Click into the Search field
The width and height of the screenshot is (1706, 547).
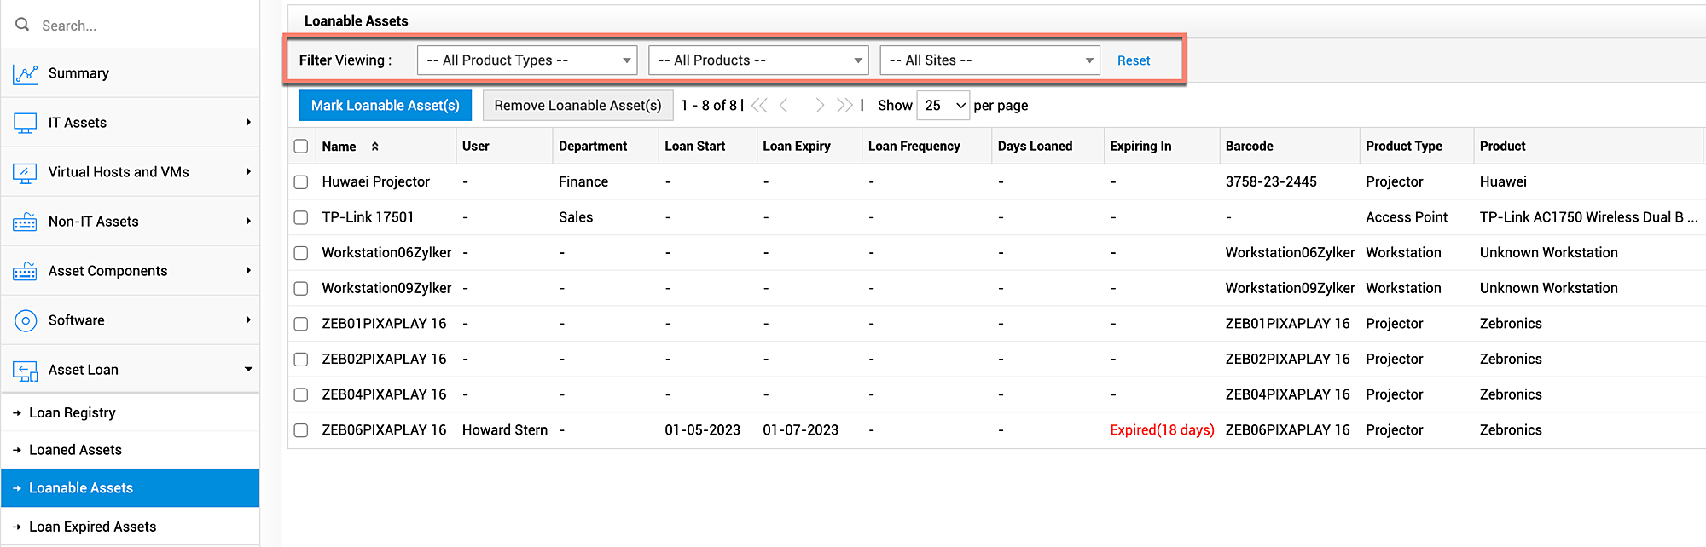[136, 26]
